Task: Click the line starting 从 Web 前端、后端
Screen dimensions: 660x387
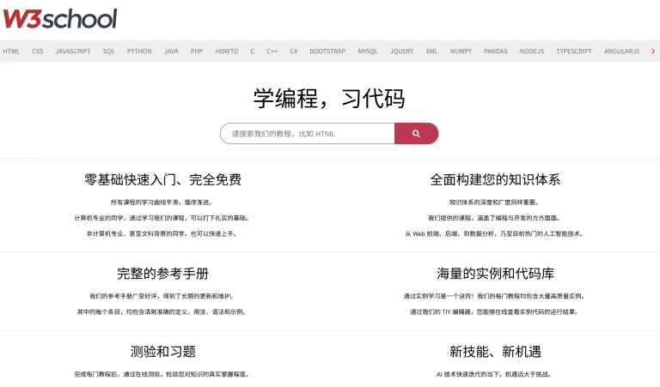Action: pyautogui.click(x=495, y=233)
